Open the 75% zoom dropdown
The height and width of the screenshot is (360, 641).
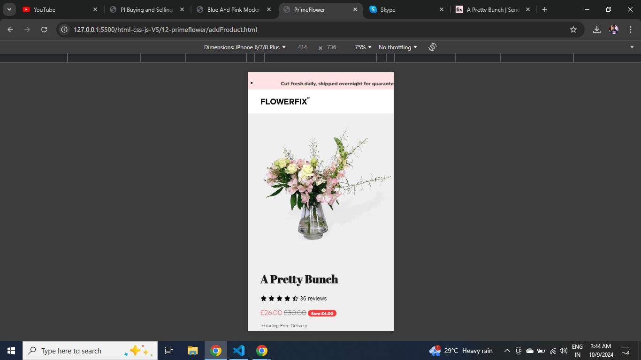pos(363,47)
